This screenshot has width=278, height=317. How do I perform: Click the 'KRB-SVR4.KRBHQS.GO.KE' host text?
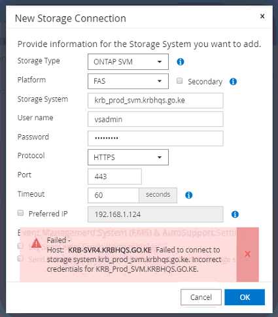(x=110, y=250)
